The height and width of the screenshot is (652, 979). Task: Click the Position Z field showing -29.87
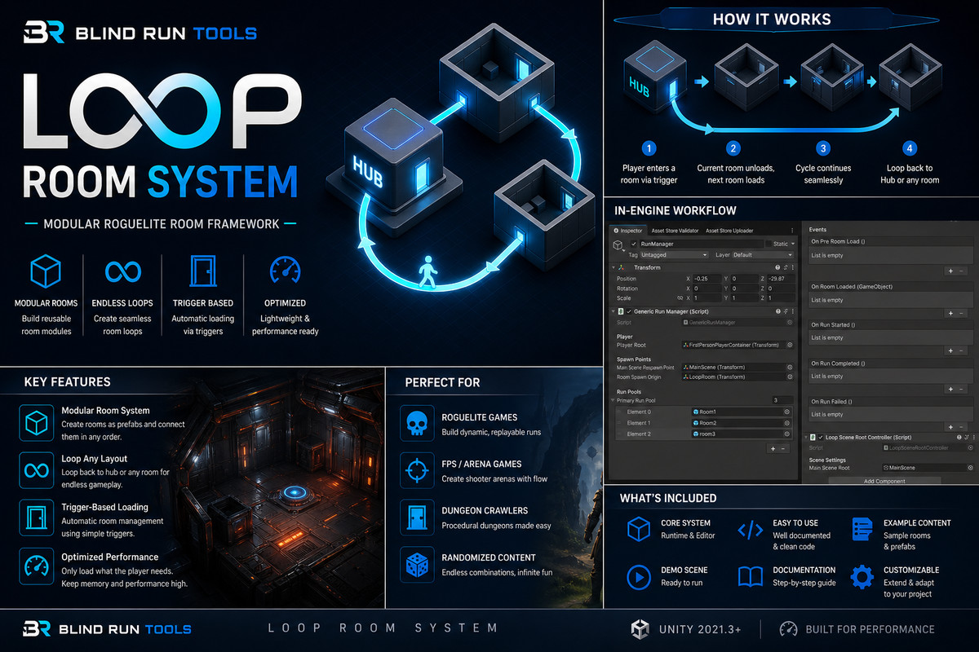(781, 279)
